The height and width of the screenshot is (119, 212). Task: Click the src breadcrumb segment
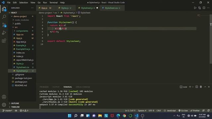(56, 13)
